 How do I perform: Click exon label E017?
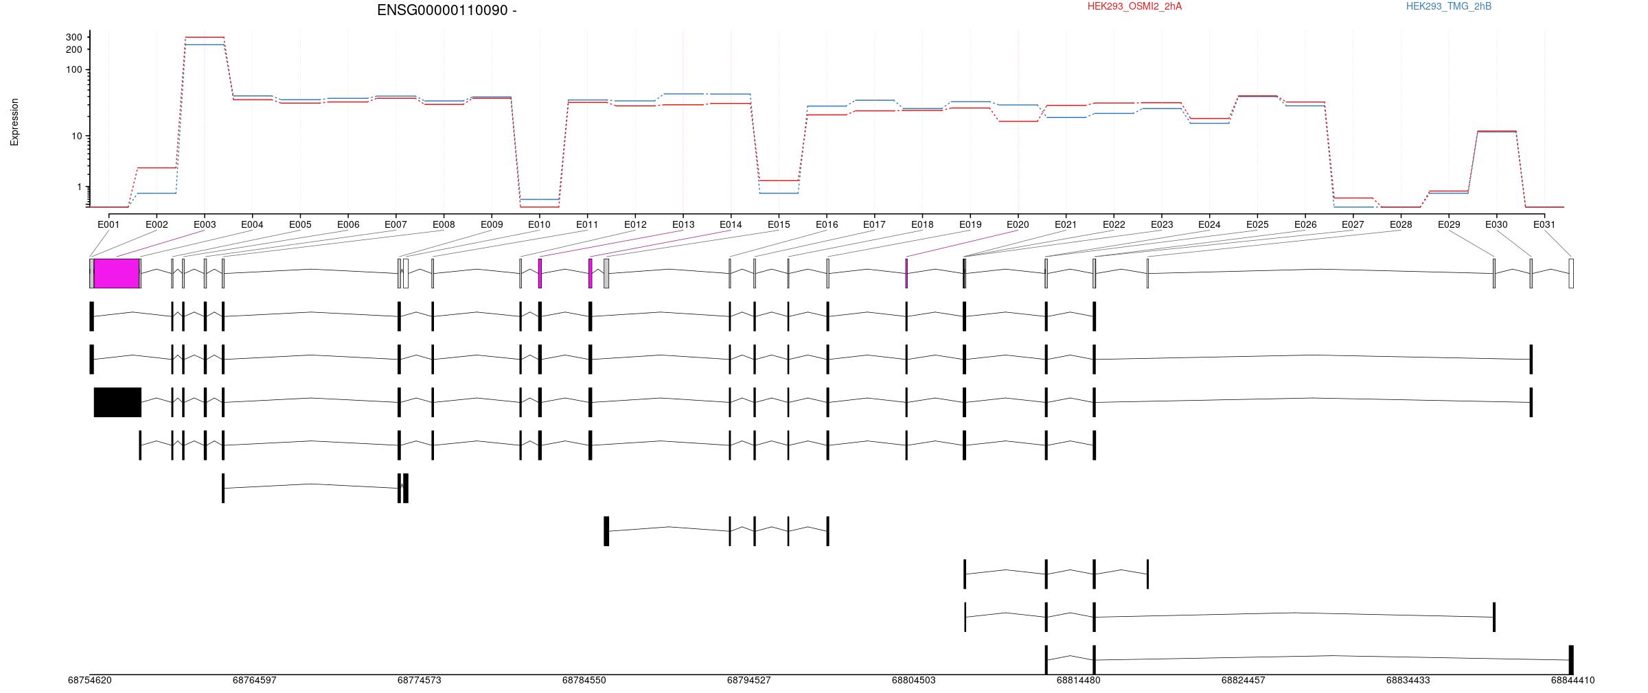point(874,224)
